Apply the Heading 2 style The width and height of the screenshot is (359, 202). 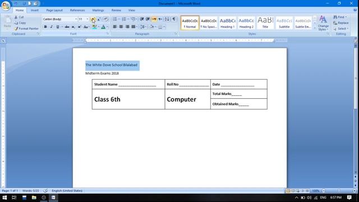pyautogui.click(x=246, y=22)
